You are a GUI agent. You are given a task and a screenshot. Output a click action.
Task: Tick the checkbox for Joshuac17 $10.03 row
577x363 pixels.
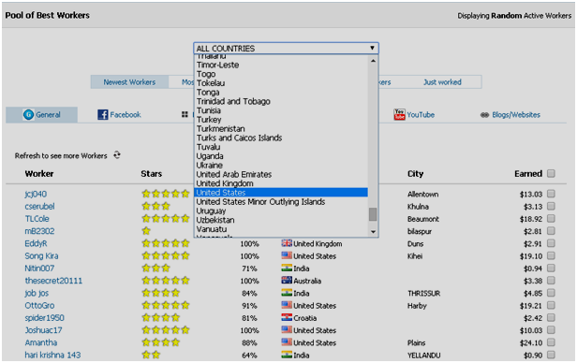[x=551, y=330]
